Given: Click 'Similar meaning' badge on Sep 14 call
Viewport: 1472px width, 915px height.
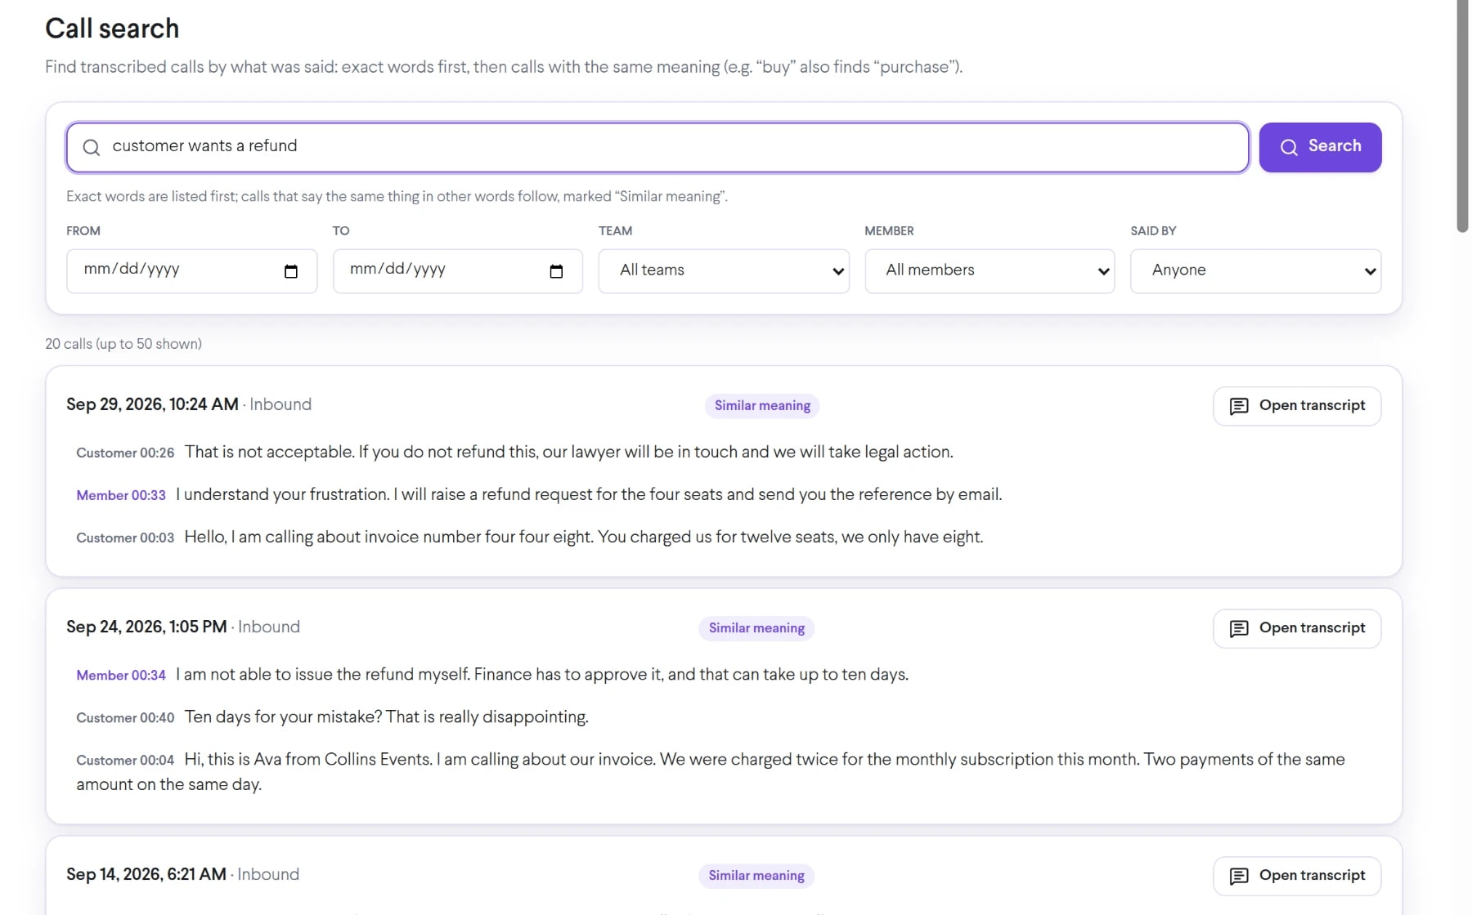Looking at the screenshot, I should click(756, 876).
